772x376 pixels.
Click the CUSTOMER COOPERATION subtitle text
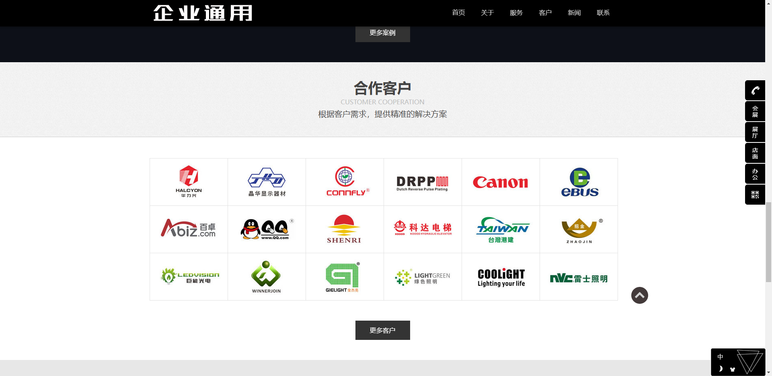382,102
